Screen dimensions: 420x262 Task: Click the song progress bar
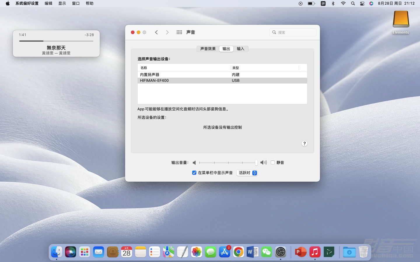tap(56, 41)
